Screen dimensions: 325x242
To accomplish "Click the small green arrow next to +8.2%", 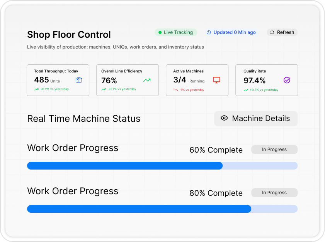I will [36, 89].
